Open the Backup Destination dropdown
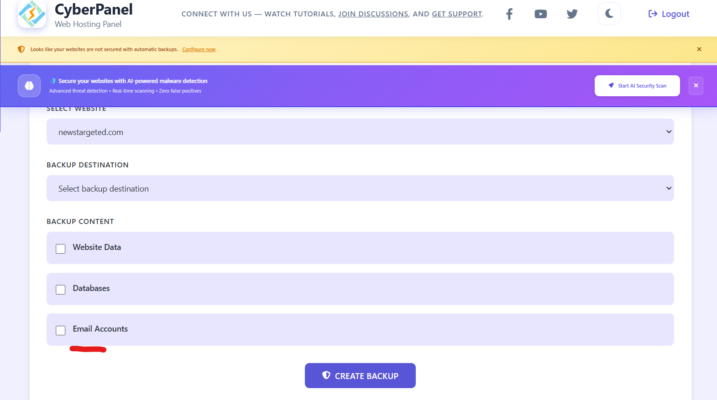This screenshot has width=717, height=400. tap(360, 188)
